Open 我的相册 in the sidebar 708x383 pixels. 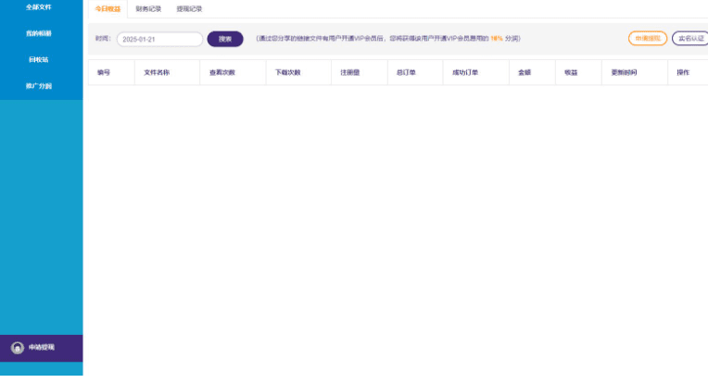39,33
